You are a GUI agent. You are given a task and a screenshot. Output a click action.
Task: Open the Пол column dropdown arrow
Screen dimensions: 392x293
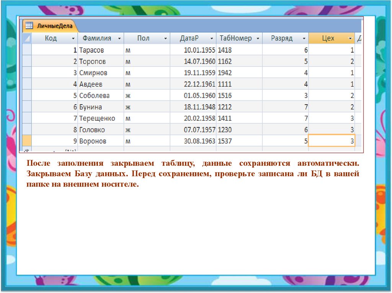coord(165,39)
